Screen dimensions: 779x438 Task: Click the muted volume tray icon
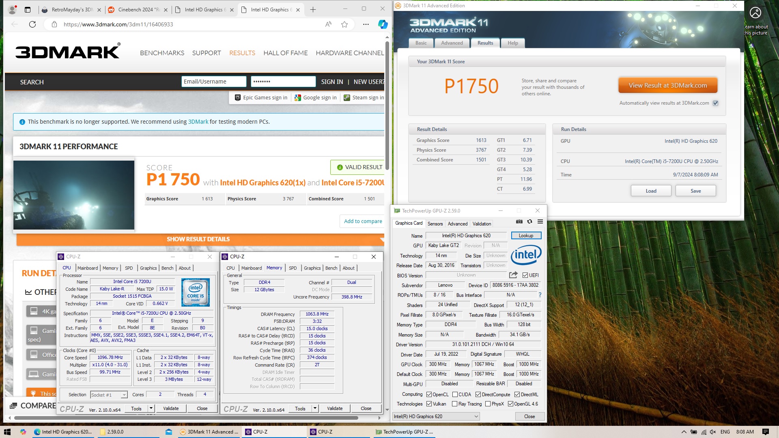(x=713, y=432)
